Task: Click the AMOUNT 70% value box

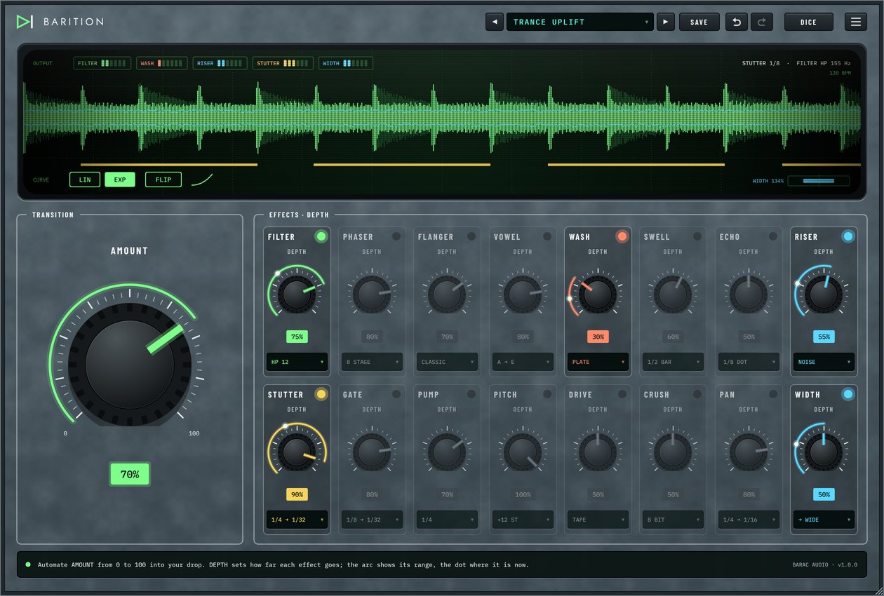Action: pos(130,475)
